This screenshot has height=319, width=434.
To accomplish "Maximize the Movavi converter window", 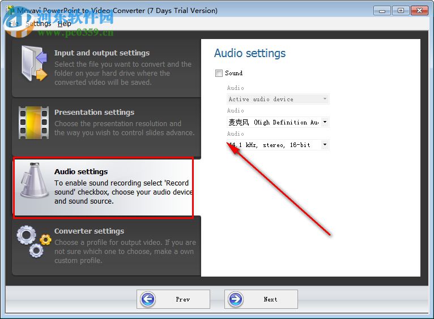I will (x=401, y=11).
